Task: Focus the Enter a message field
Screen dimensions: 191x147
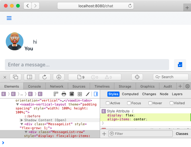Action: pos(87,65)
